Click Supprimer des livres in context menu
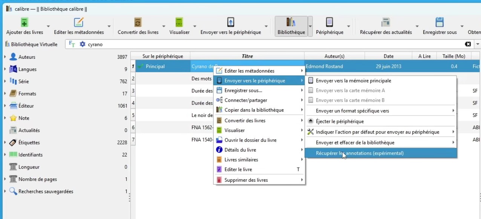 (246, 180)
